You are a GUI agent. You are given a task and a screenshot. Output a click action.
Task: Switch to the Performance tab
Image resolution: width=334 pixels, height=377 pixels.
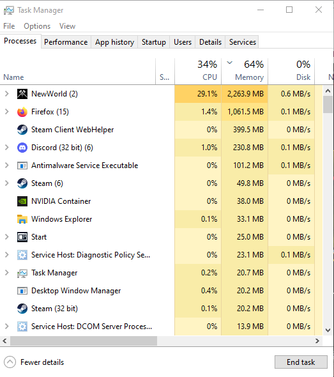tap(66, 42)
